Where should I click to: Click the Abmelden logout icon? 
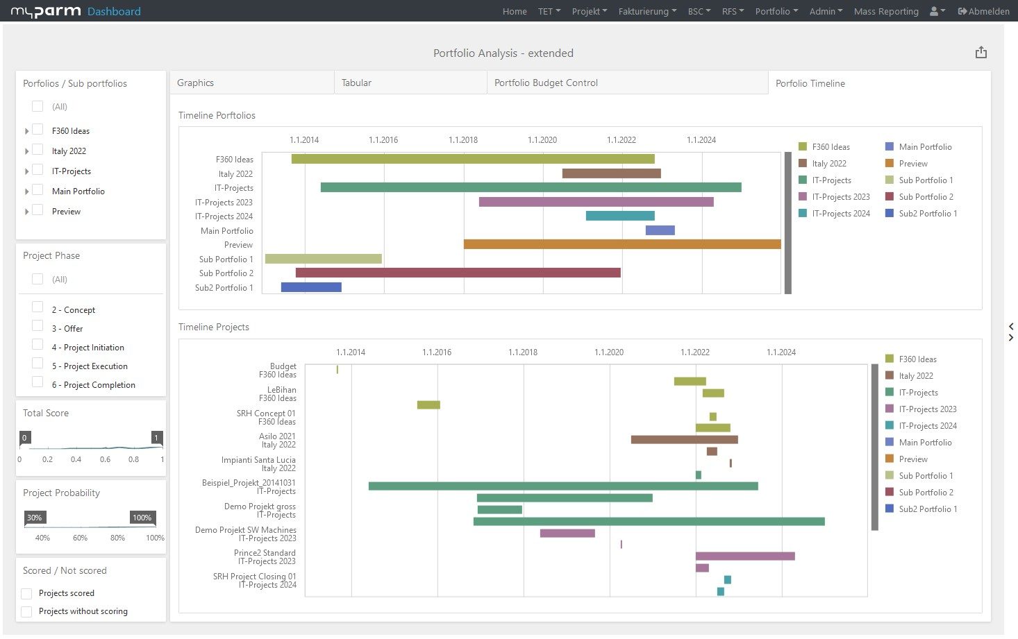point(962,11)
